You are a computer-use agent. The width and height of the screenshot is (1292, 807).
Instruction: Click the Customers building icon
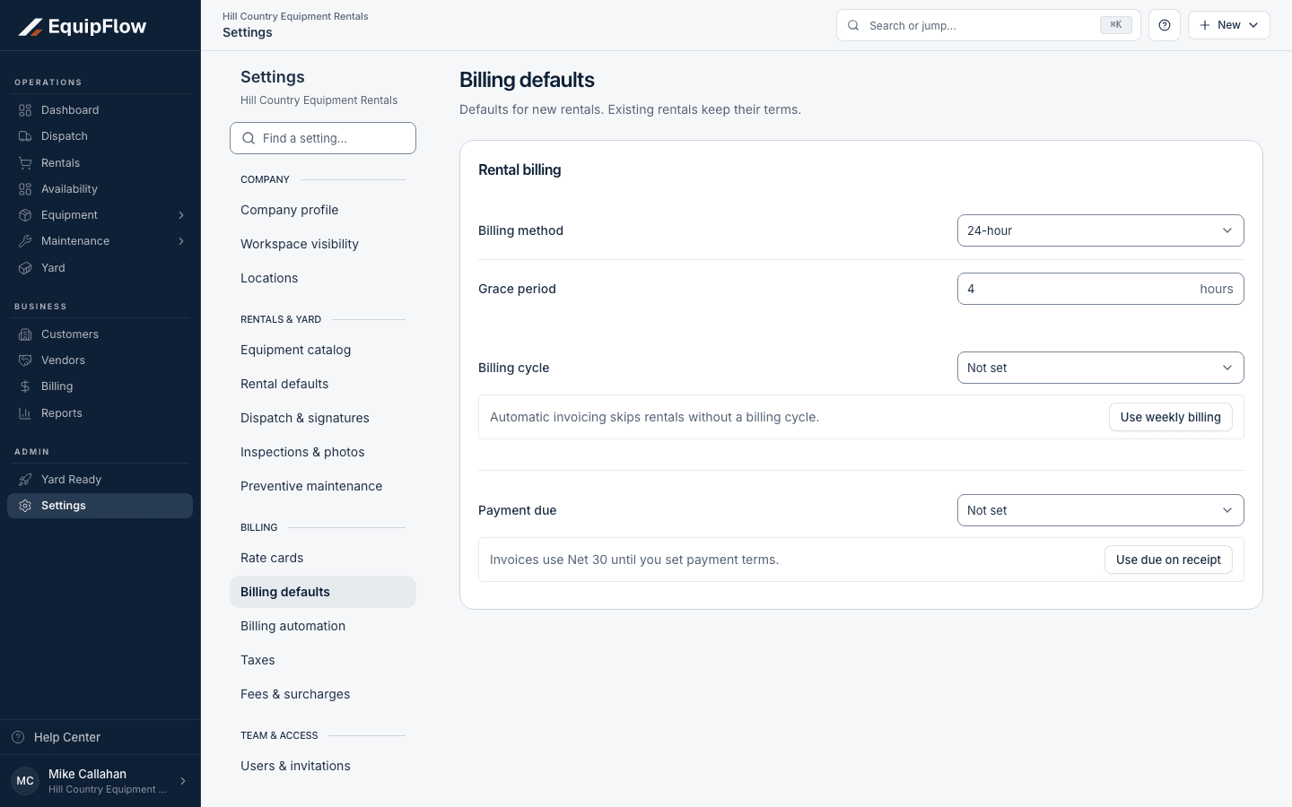25,334
